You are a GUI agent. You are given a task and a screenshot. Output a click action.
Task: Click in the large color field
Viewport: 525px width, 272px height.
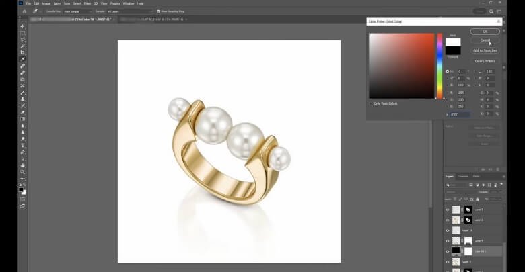click(x=402, y=66)
